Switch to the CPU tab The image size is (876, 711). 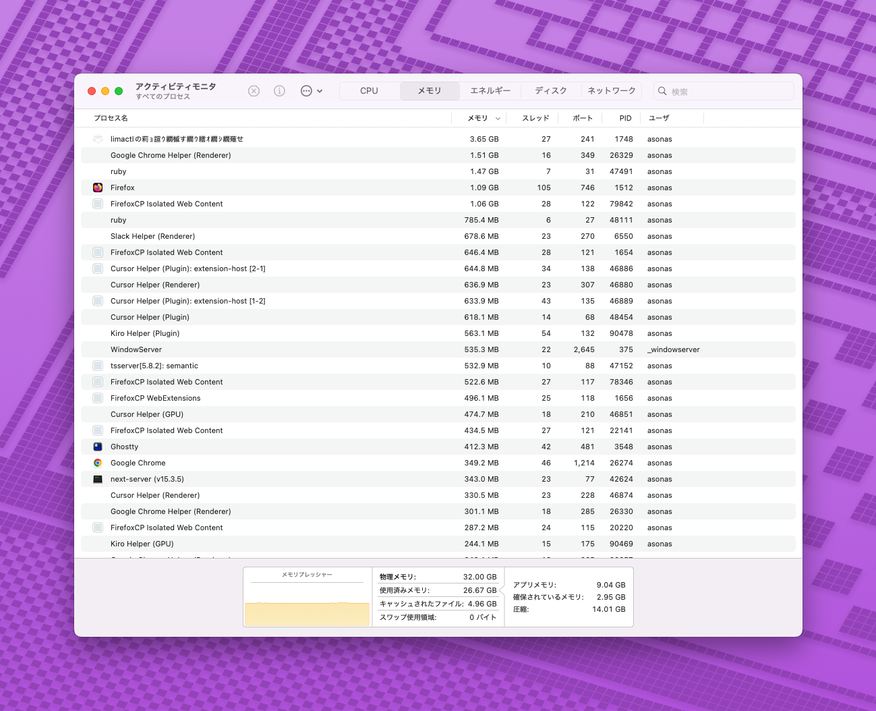pyautogui.click(x=369, y=91)
